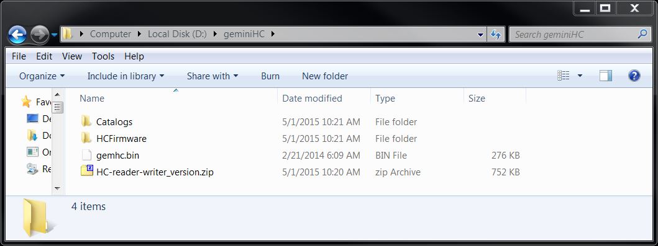The height and width of the screenshot is (246, 658).
Task: Open the Tools menu
Action: tap(103, 56)
